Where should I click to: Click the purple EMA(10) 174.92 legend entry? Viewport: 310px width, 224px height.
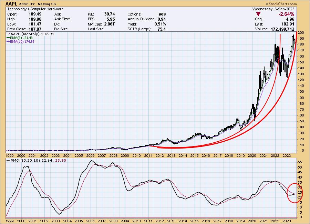click(x=20, y=42)
